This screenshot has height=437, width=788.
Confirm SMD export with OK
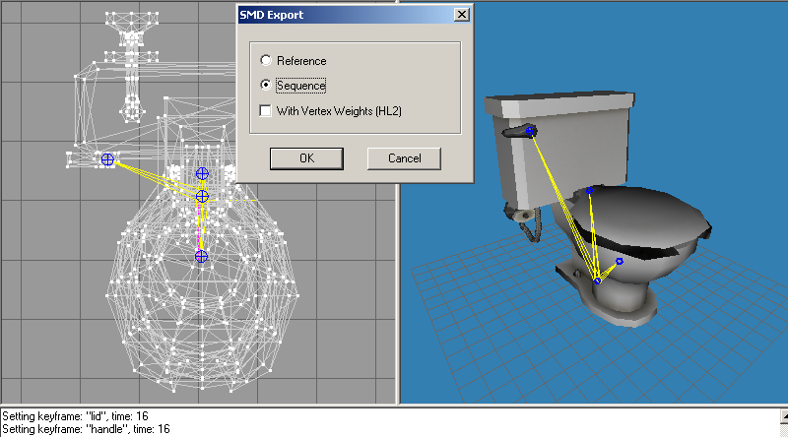pos(306,158)
